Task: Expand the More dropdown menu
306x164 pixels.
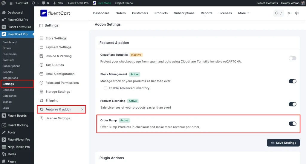Action: tap(244, 13)
